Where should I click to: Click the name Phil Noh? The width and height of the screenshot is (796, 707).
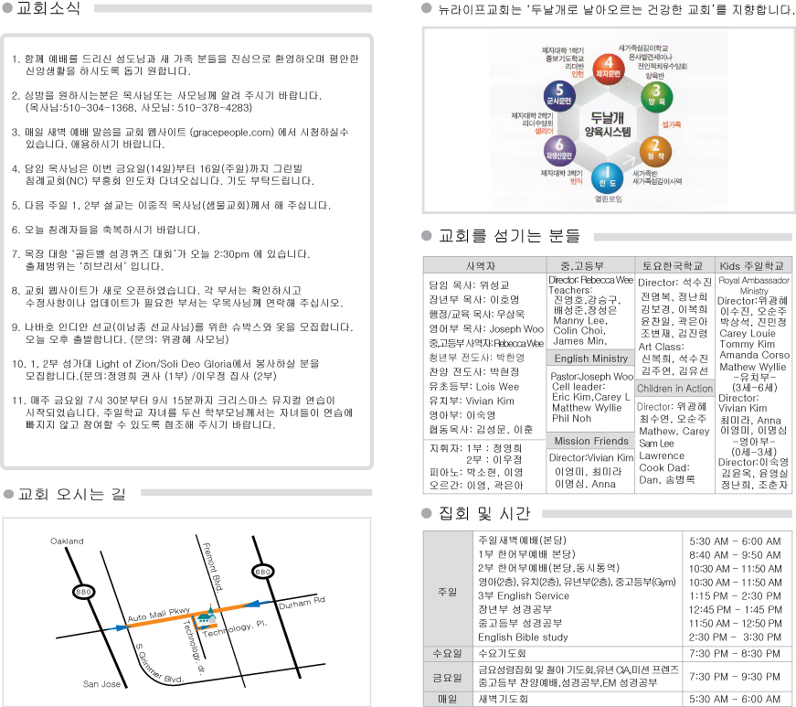[x=571, y=419]
